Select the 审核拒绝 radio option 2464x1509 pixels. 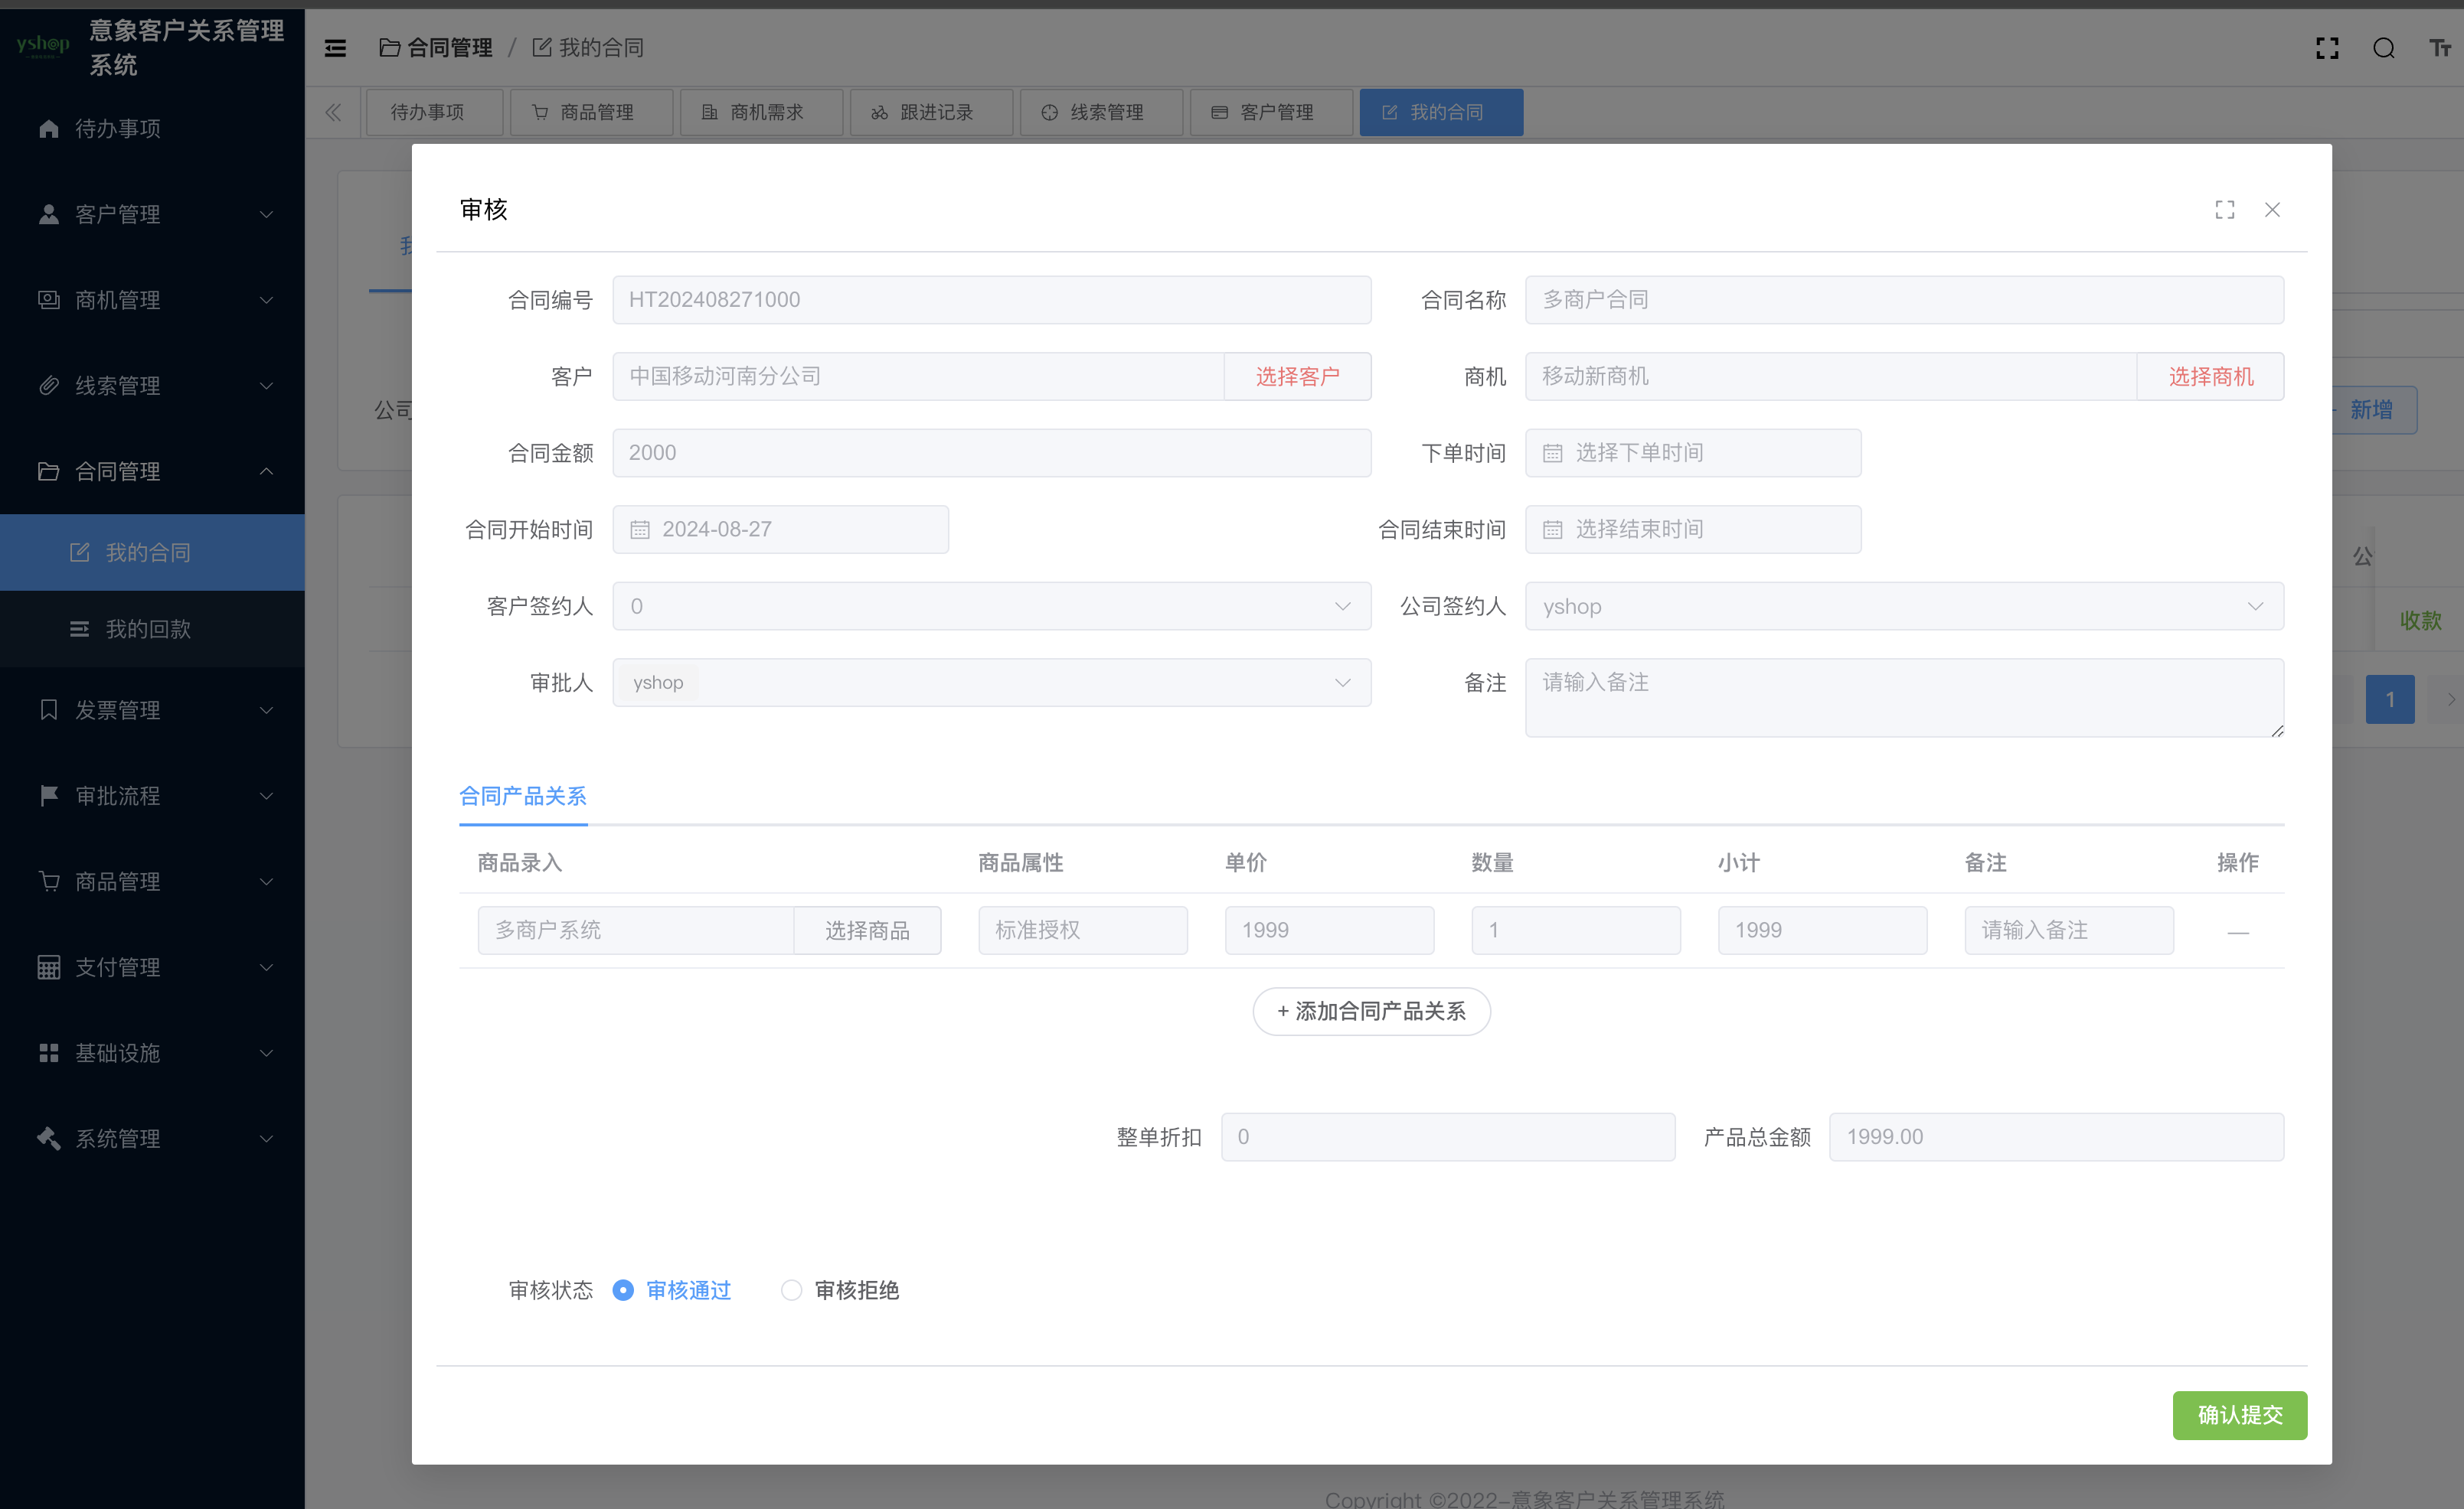pyautogui.click(x=791, y=1290)
